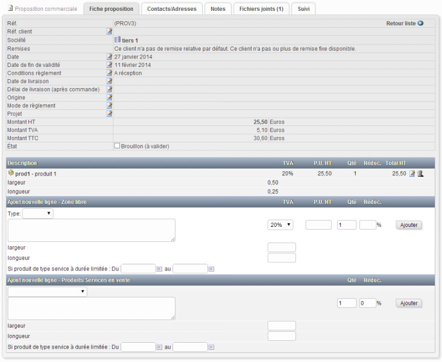Open the Notes tab
Screen dimensions: 442x362
pos(218,8)
